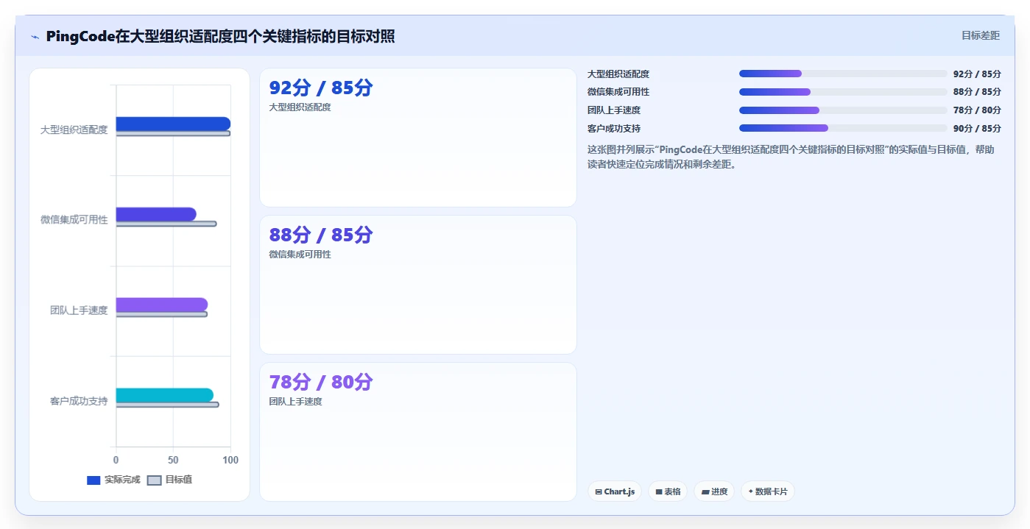This screenshot has height=529, width=1030.
Task: Click the 微信集成可用性 progress bar
Action: coord(843,92)
